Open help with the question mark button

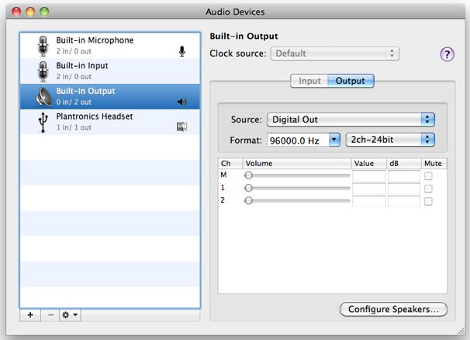point(447,54)
